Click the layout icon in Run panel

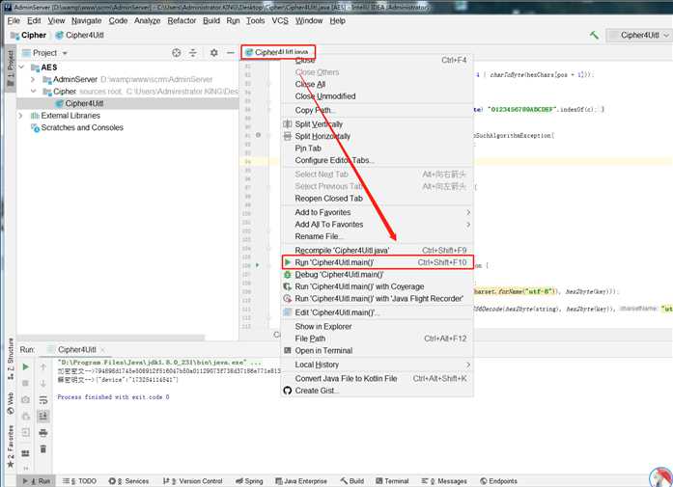26,452
